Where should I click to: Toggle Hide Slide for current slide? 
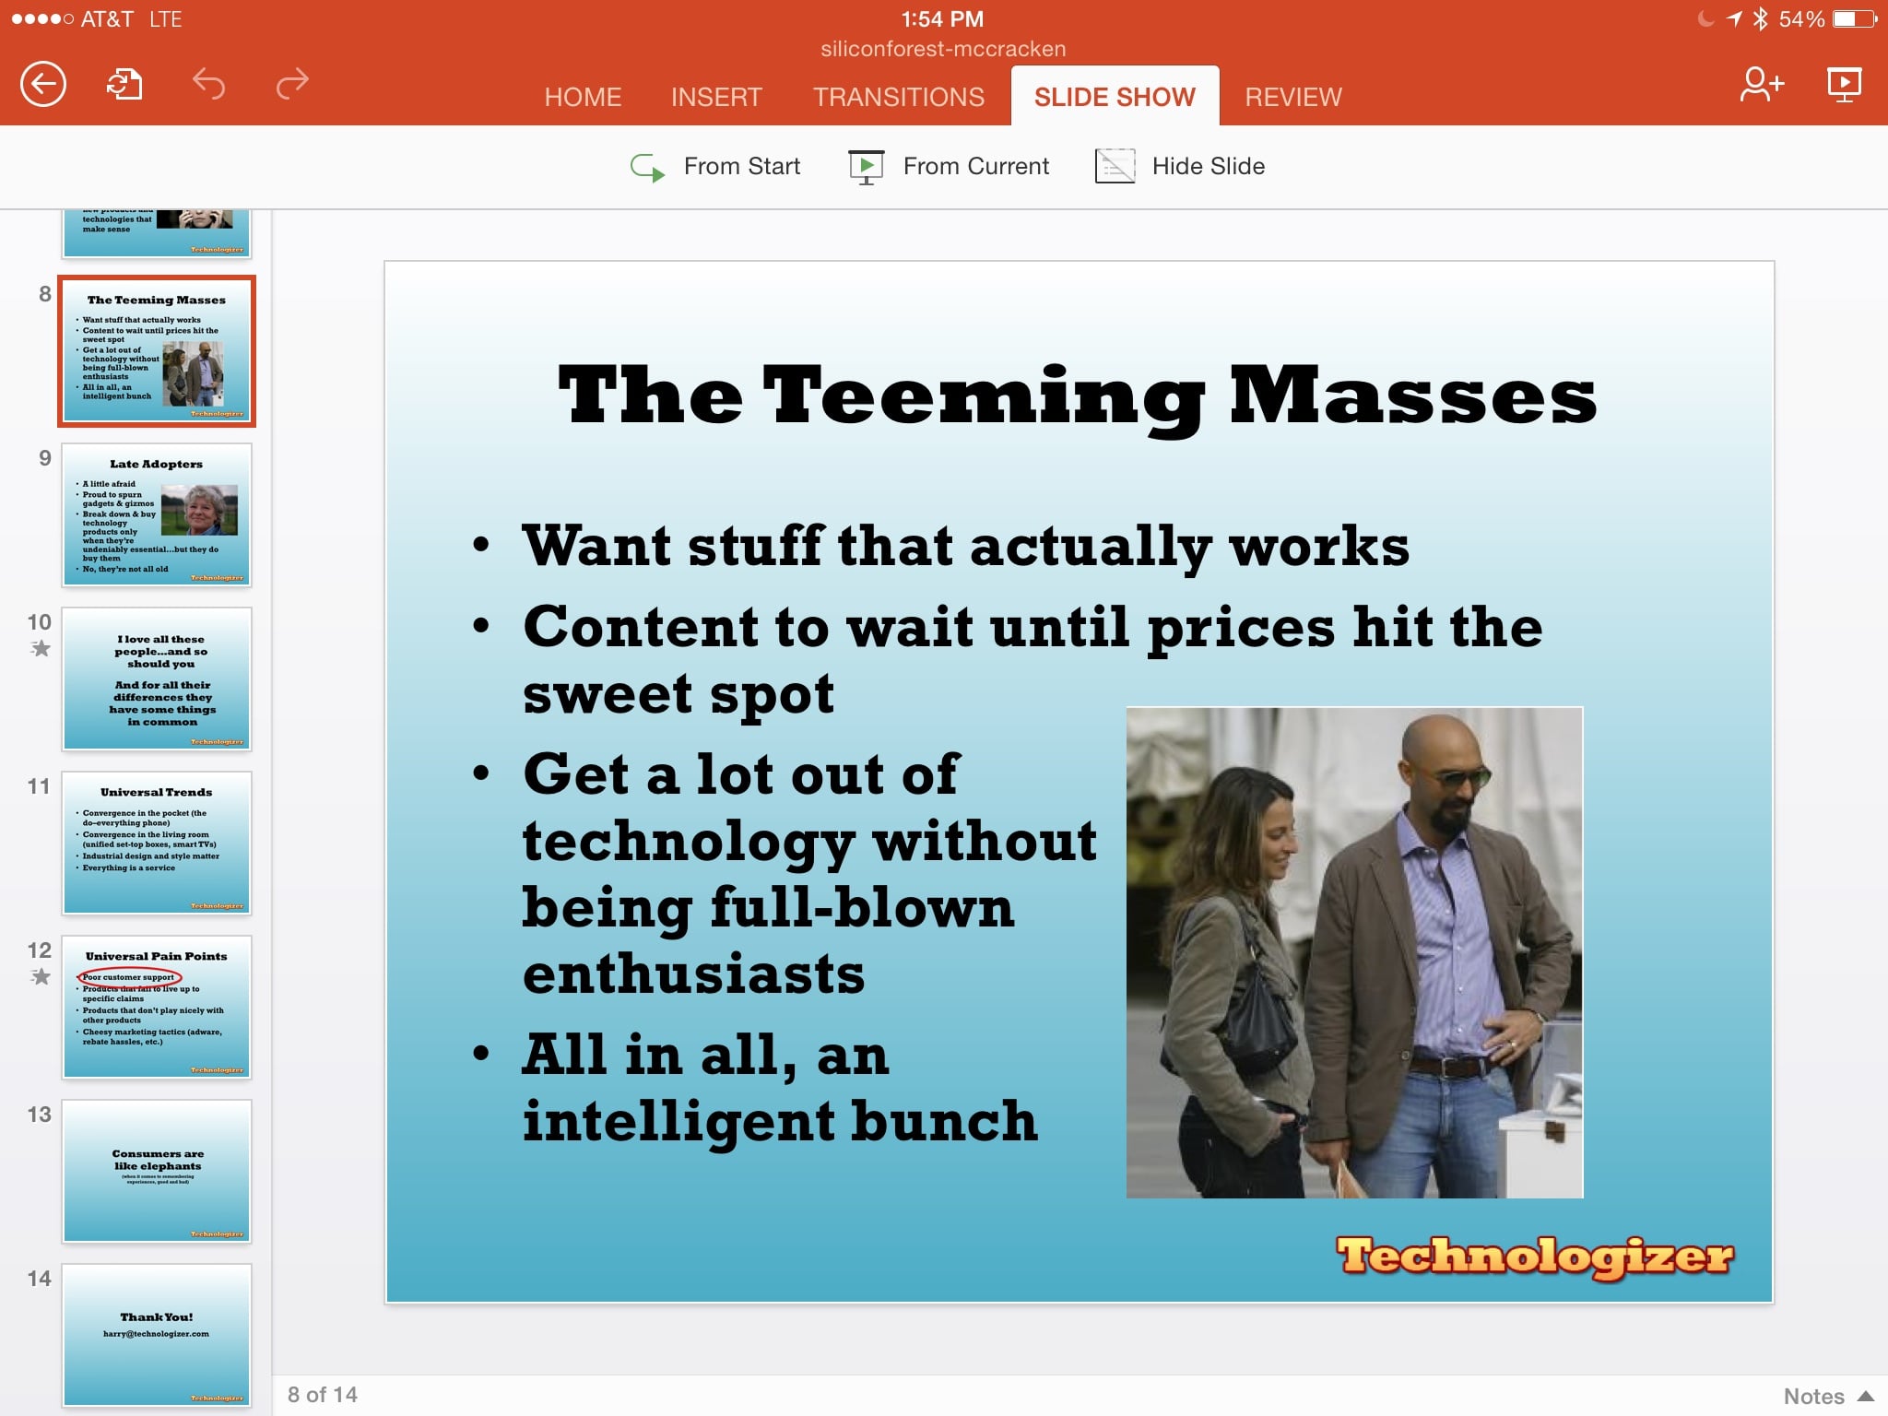coord(1180,167)
